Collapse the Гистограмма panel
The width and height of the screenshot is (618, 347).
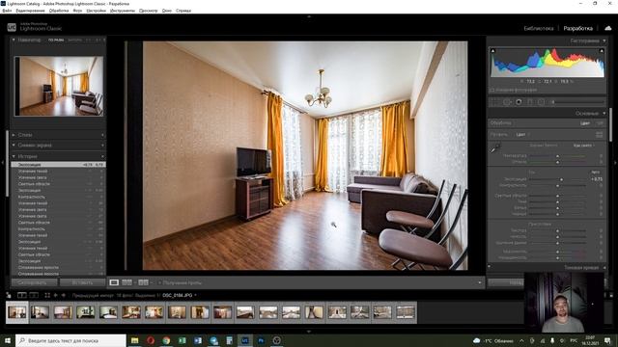[x=604, y=40]
